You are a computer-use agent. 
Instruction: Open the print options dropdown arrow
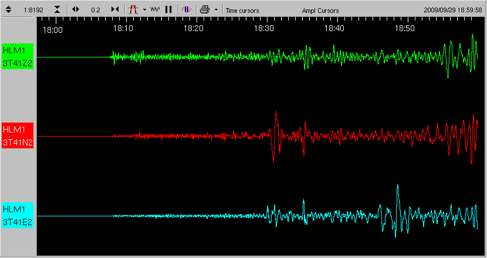(x=216, y=9)
